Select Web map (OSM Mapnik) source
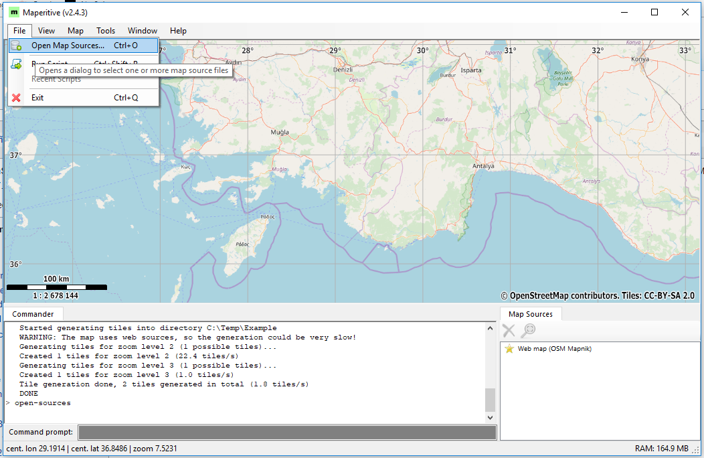 [x=554, y=349]
